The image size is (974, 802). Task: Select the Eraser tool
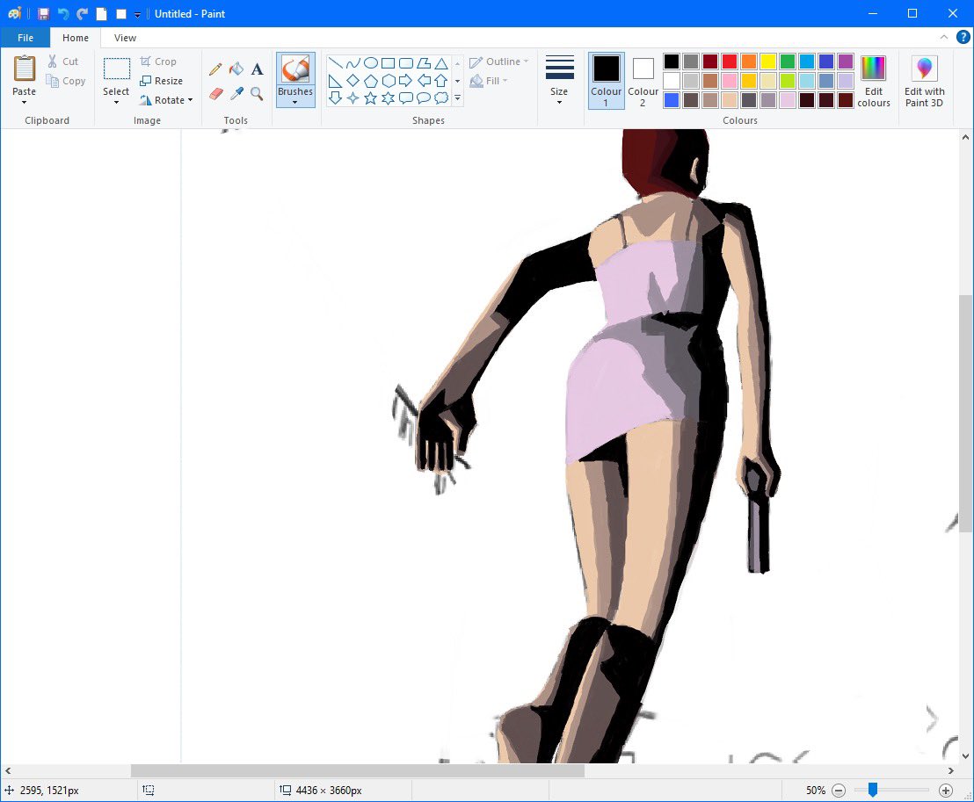click(215, 94)
